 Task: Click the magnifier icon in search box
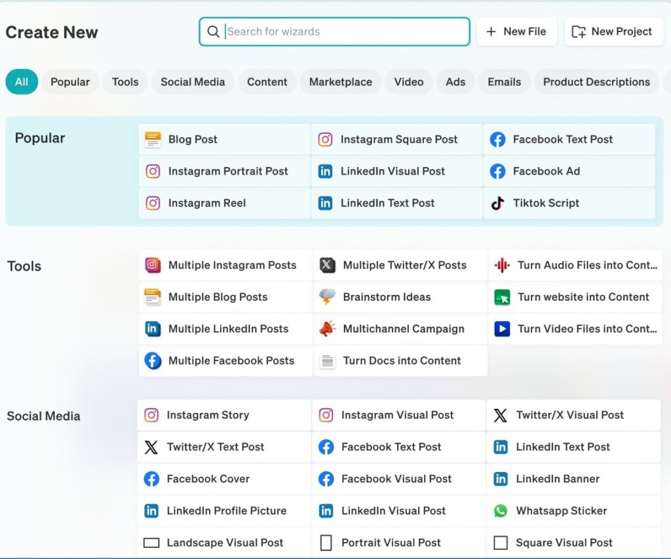pos(213,31)
